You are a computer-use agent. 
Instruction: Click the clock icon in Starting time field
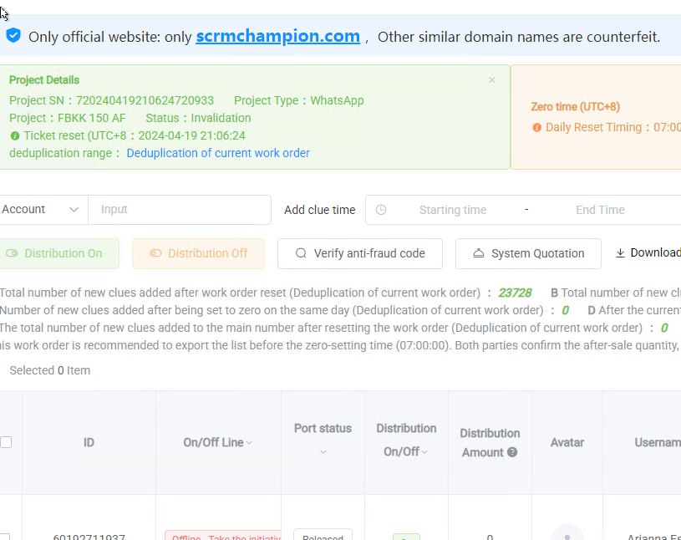pos(381,210)
